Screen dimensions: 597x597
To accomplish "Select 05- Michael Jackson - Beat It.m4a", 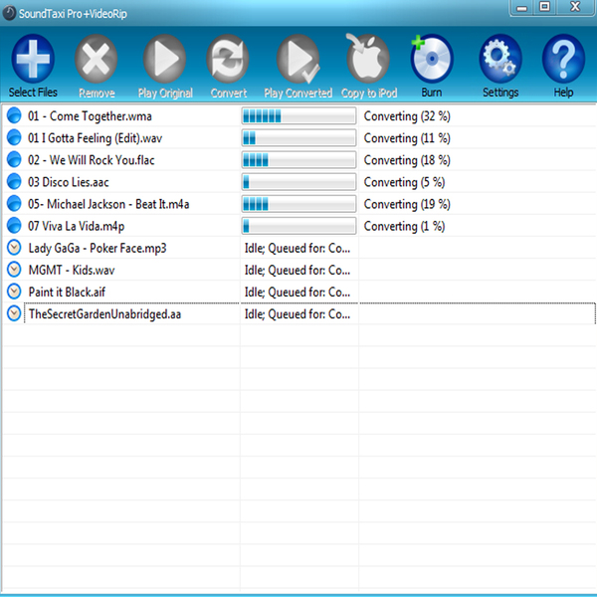I will [108, 204].
